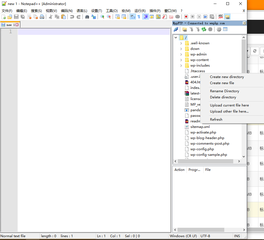Select the .htaccess file
The image size is (264, 240).
coord(197,71)
